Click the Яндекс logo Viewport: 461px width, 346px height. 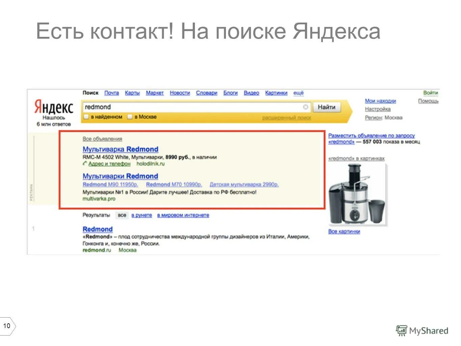53,107
